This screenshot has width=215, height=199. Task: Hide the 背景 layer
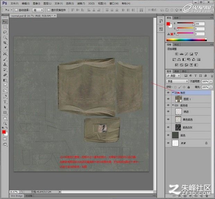pyautogui.click(x=168, y=143)
